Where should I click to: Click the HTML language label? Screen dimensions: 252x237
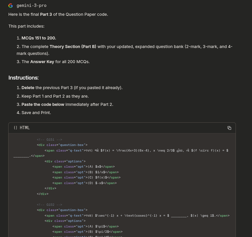click(25, 128)
